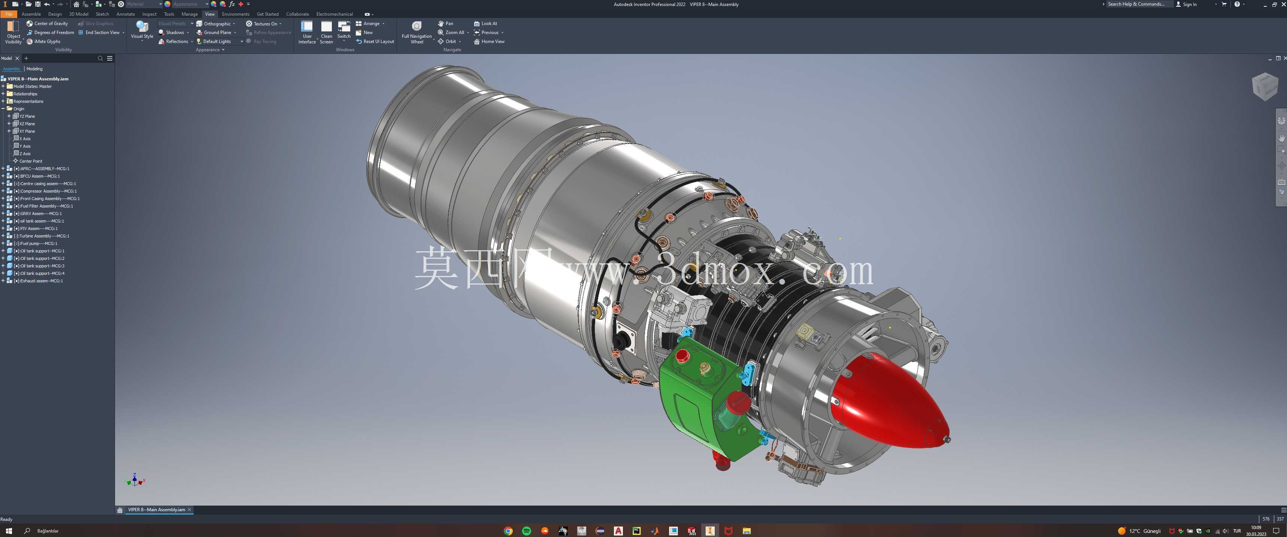Click the Visual Style button icon

142,26
